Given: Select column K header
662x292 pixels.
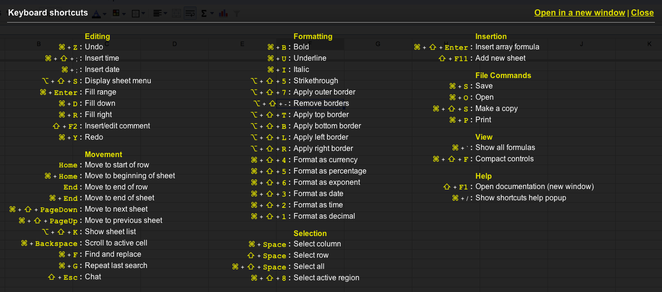Looking at the screenshot, I should point(649,44).
